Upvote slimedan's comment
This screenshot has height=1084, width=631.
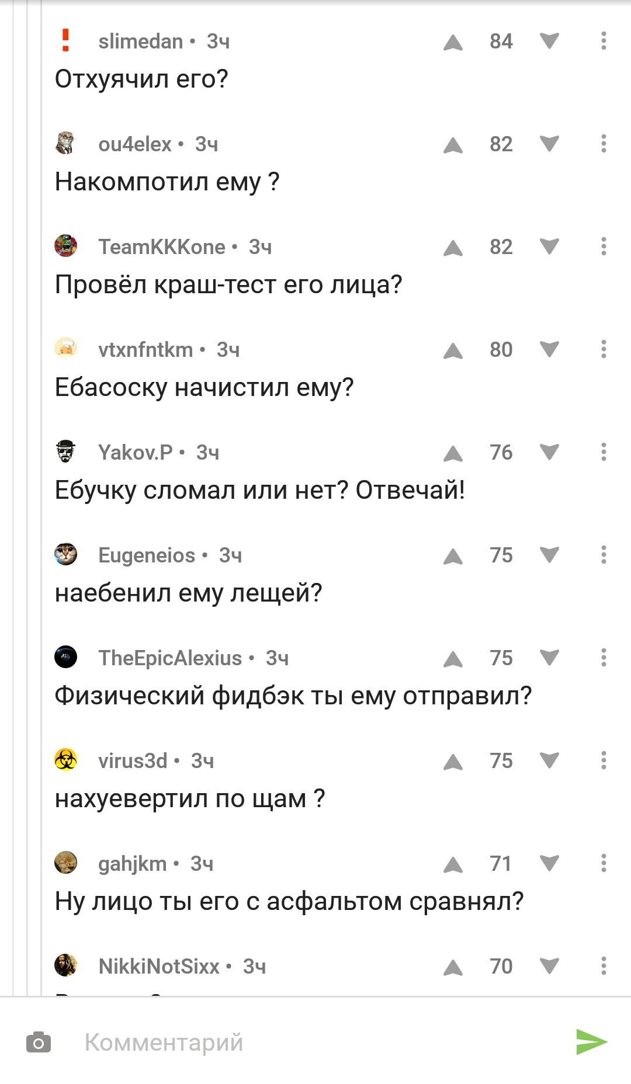453,42
